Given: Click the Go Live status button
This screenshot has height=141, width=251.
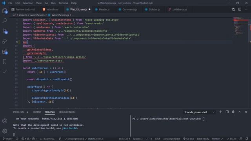Looking at the screenshot, I should [x=189, y=139].
